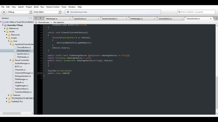Expand the References folder
The width and height of the screenshot is (218, 122).
(x=5, y=28)
